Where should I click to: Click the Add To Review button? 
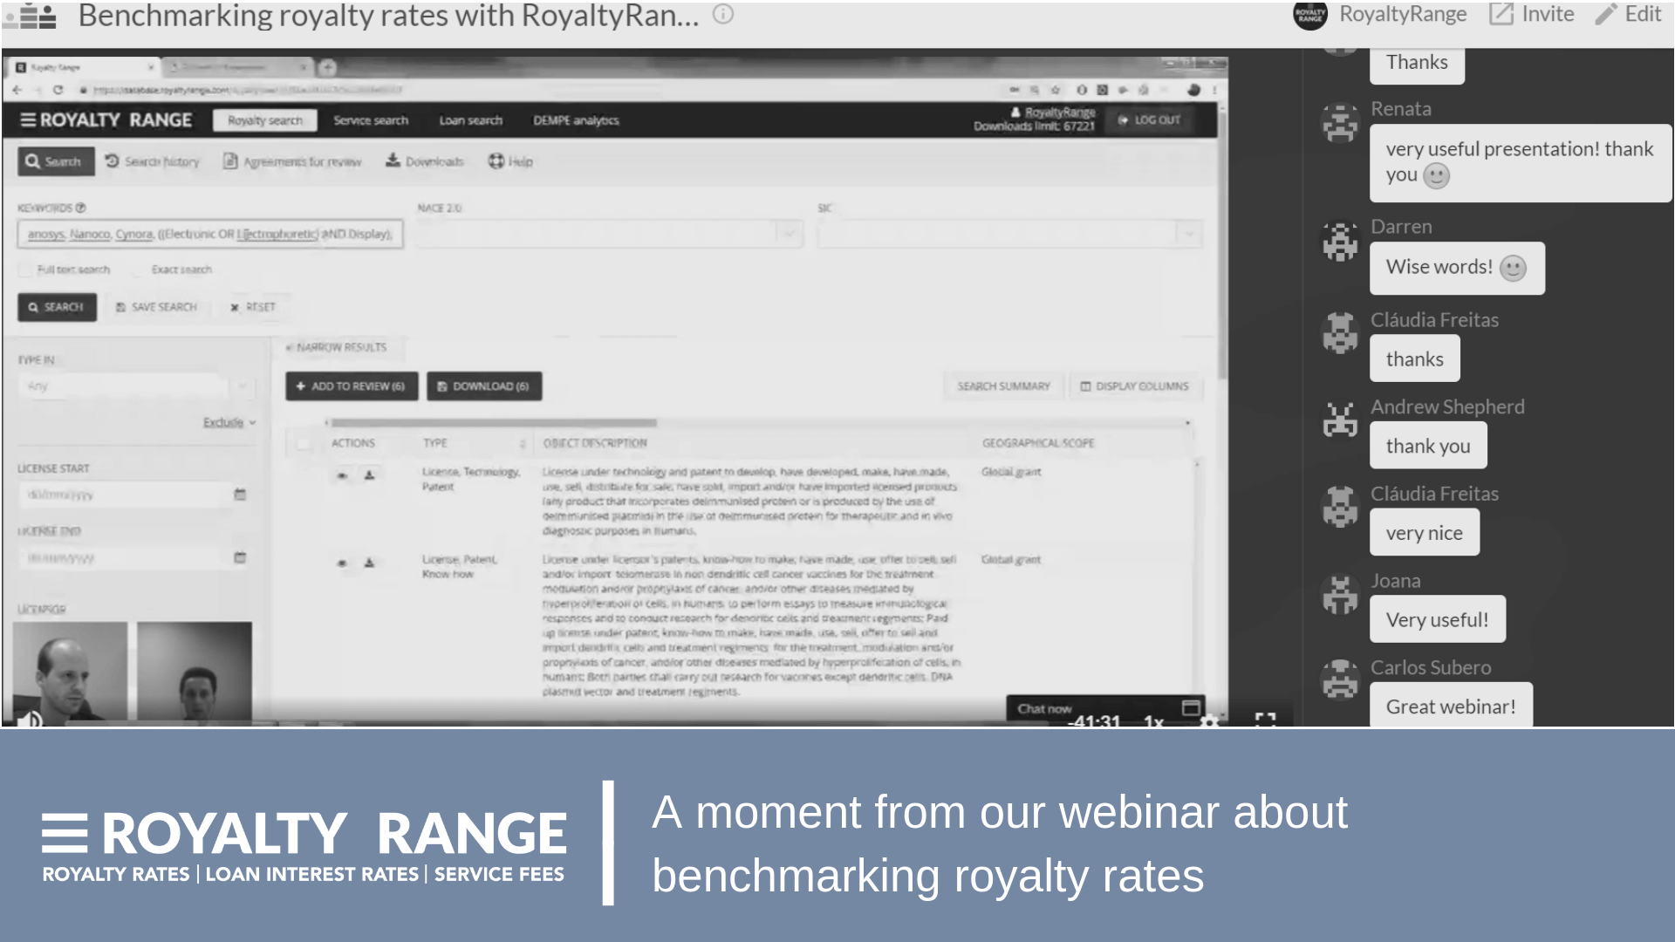point(351,386)
